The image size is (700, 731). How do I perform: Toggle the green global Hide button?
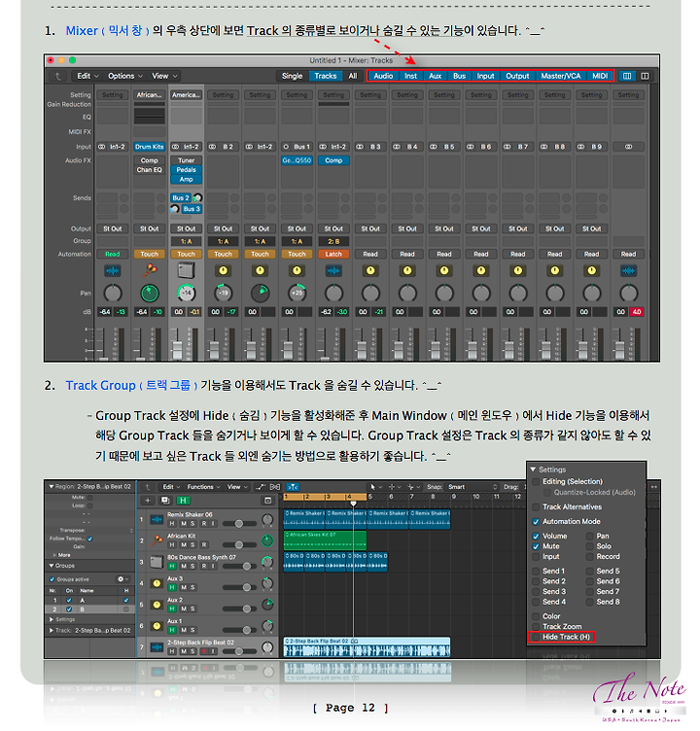[183, 501]
